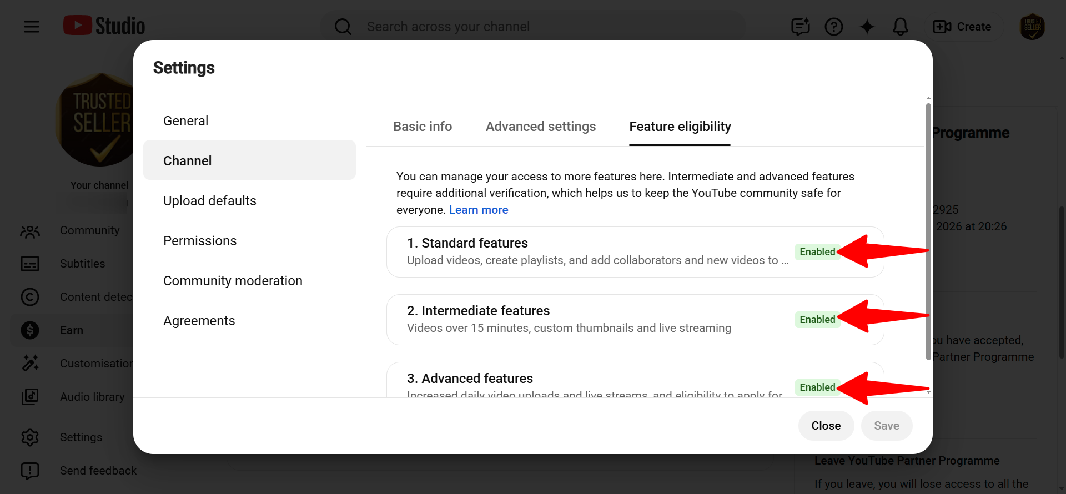Viewport: 1066px width, 494px height.
Task: Click the Settings label in sidebar
Action: [81, 437]
